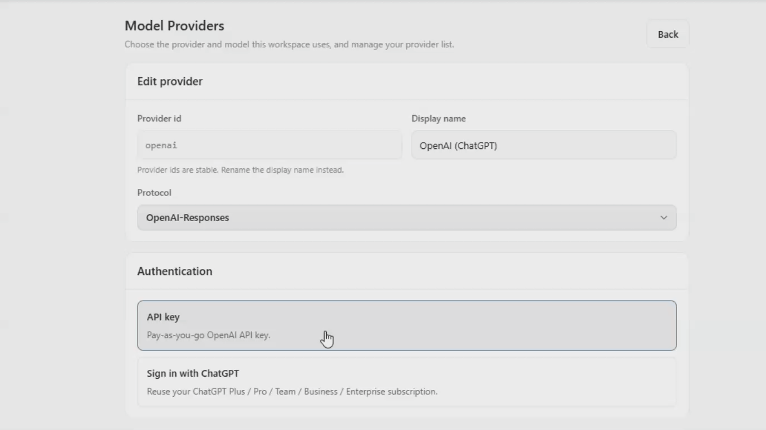
Task: Click the Protocol dropdown chevron arrow
Action: coord(664,218)
